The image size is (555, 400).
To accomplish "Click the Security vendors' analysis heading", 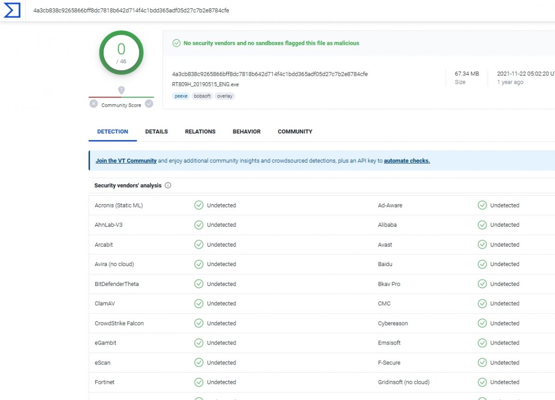I will (128, 186).
